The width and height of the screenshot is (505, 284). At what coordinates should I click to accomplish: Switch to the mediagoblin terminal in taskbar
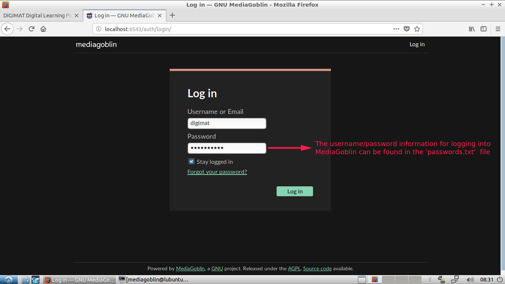point(153,280)
